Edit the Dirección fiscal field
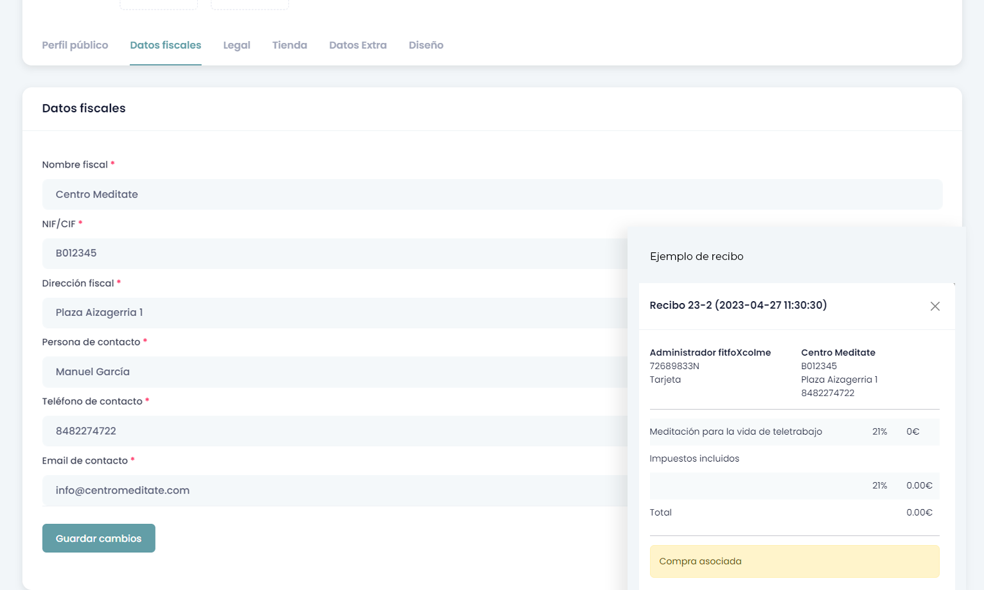The width and height of the screenshot is (984, 590). click(x=334, y=313)
